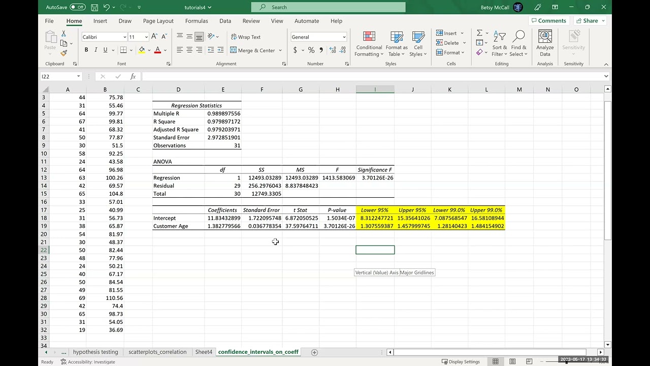This screenshot has height=366, width=650.
Task: Click the vertical scrollbar thumb
Action: tap(608, 170)
